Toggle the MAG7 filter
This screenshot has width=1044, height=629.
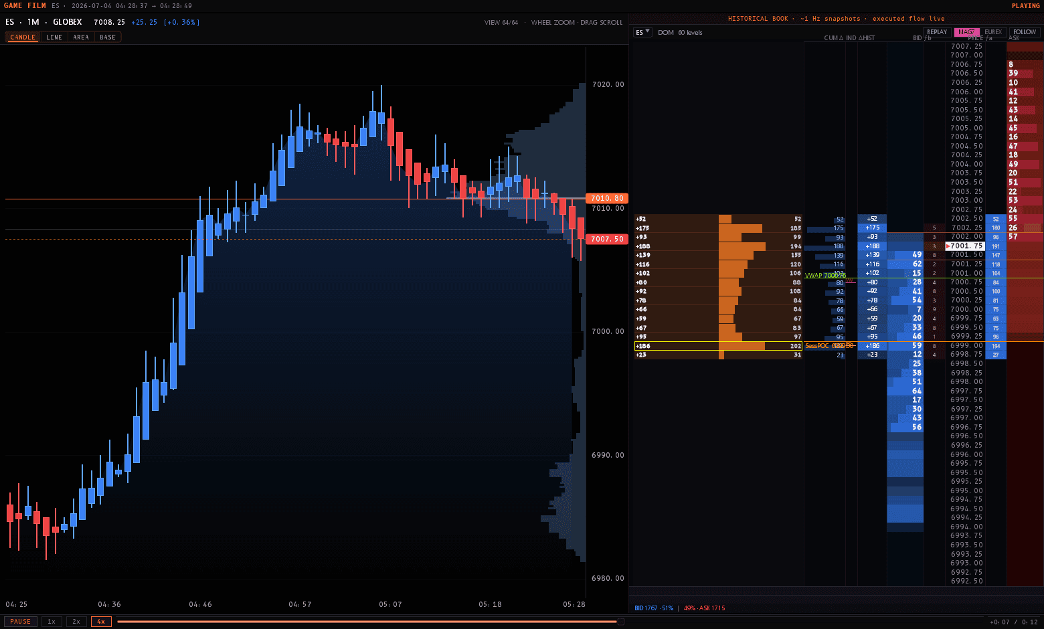pos(966,32)
